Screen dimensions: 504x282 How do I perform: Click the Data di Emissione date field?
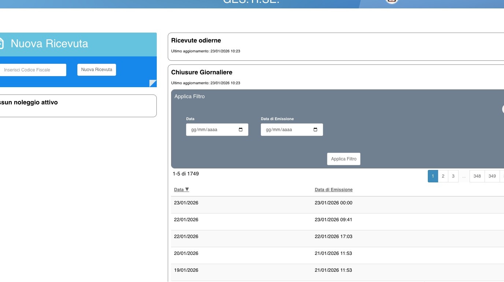coord(288,130)
